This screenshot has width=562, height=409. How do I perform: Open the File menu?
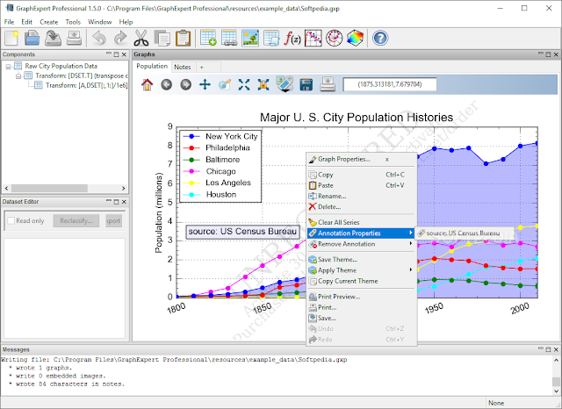coord(9,22)
